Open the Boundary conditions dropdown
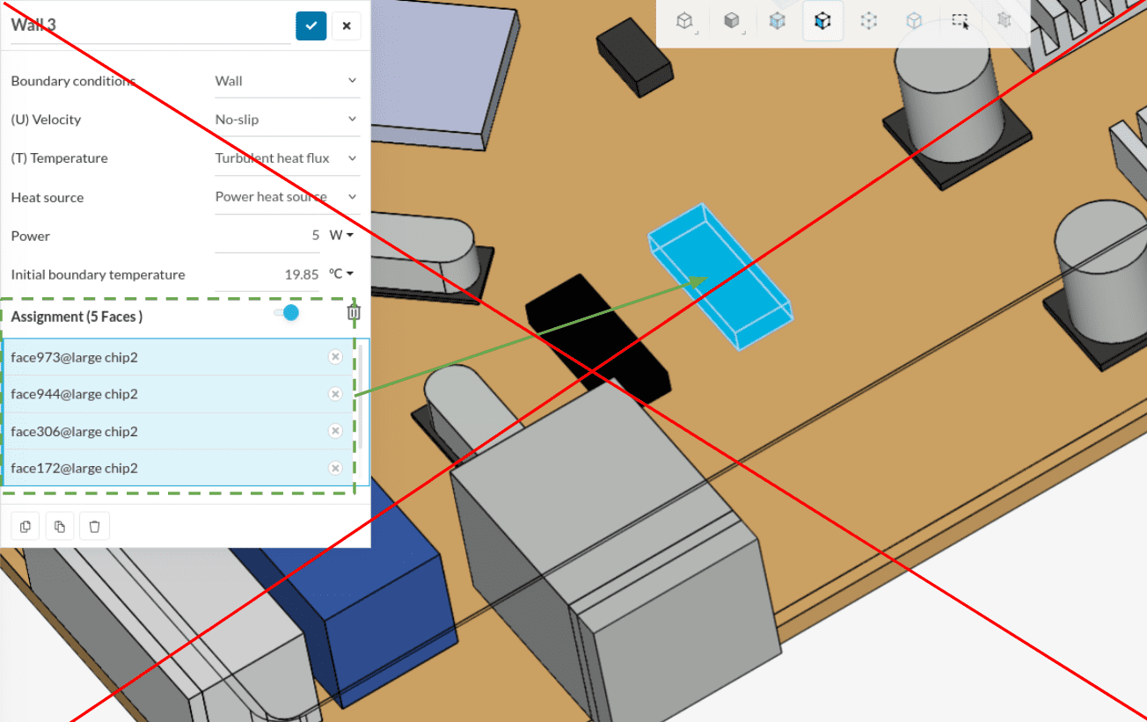1147x722 pixels. tap(287, 81)
